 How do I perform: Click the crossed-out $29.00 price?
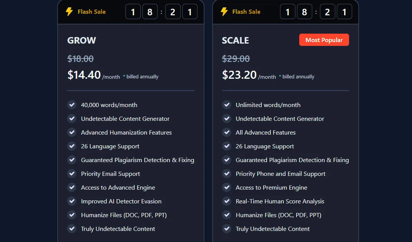[x=236, y=58]
